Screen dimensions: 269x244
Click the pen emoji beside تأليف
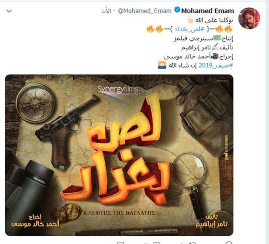tap(215, 47)
